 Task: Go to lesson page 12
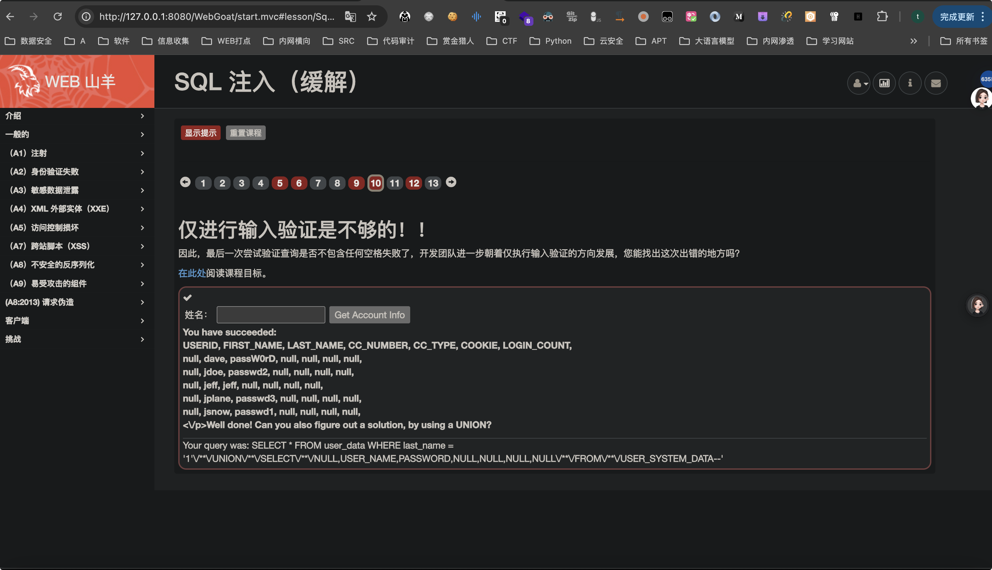[x=414, y=183]
